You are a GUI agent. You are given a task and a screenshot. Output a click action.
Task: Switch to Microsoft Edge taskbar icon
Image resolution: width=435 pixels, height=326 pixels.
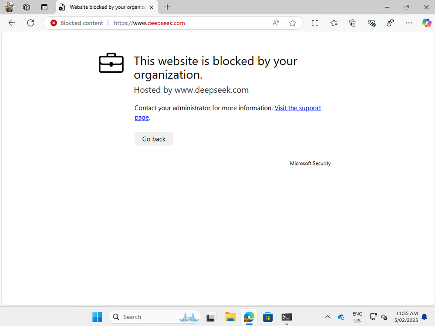[x=249, y=317]
